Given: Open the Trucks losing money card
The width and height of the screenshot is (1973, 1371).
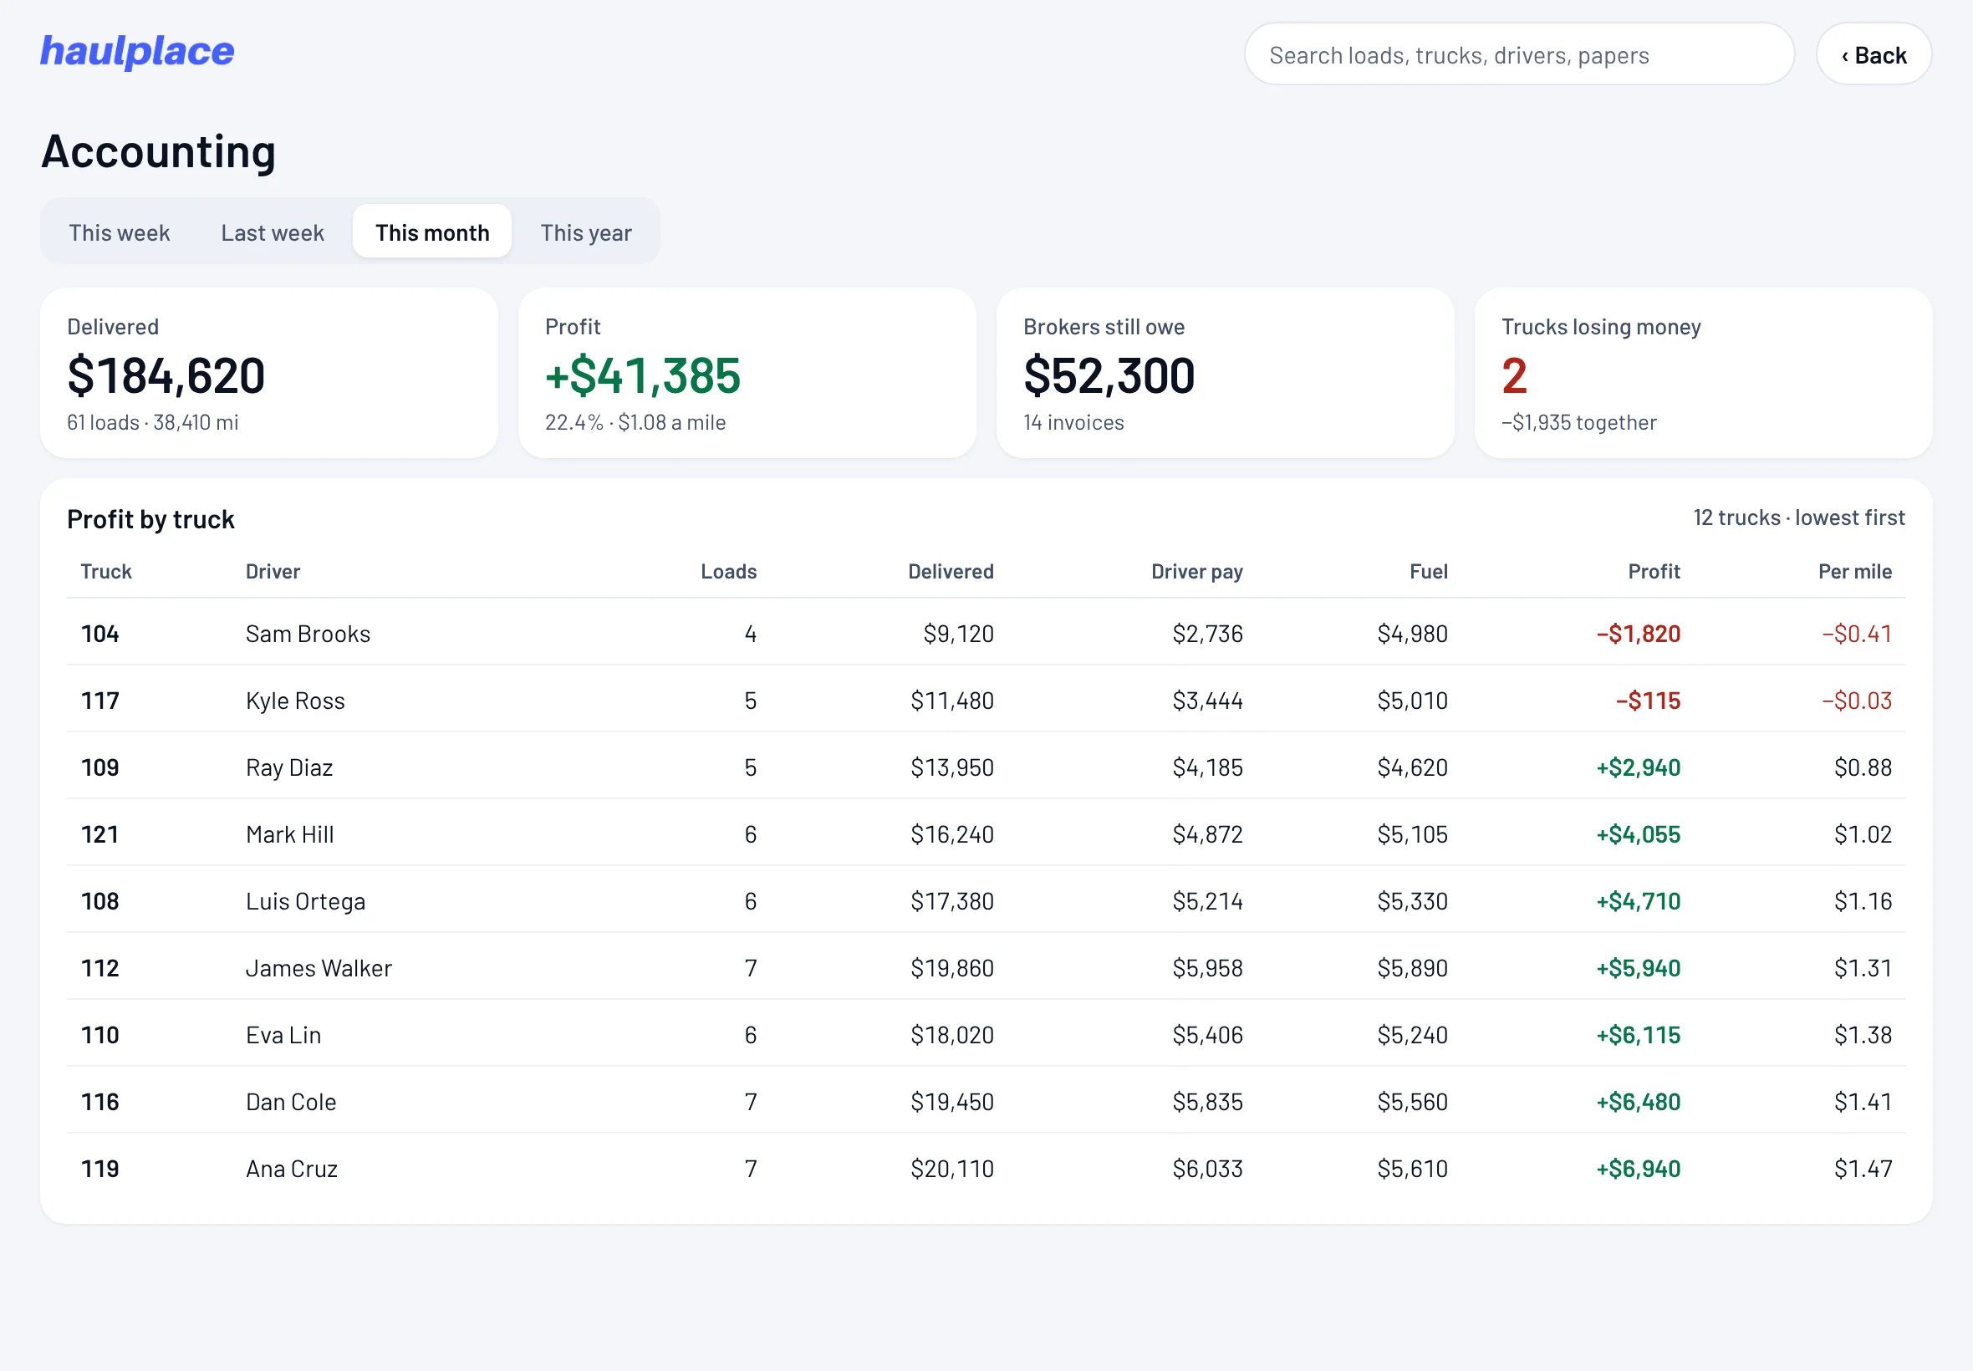Looking at the screenshot, I should (x=1703, y=373).
